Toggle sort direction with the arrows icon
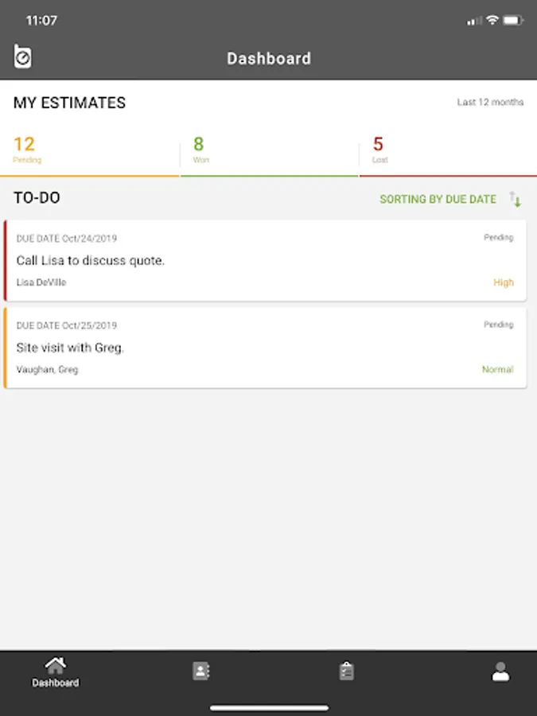This screenshot has height=716, width=537. (516, 200)
